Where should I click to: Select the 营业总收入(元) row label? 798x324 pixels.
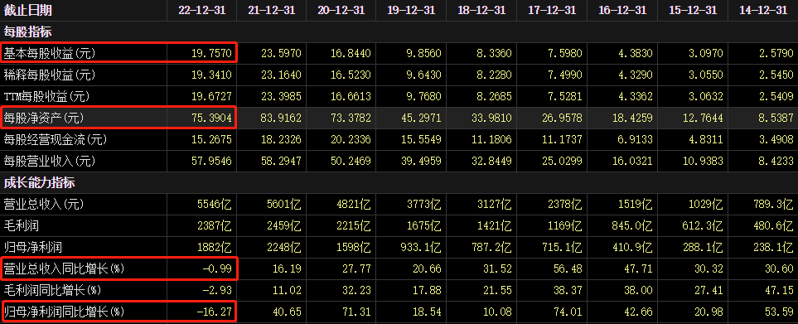(x=44, y=205)
